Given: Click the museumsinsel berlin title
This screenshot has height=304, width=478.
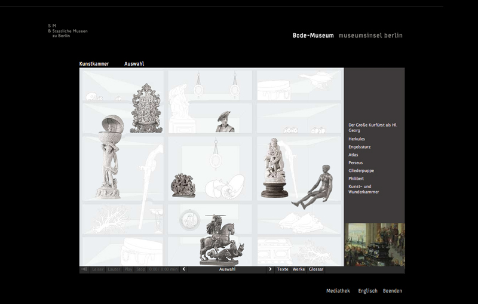Looking at the screenshot, I should 370,35.
